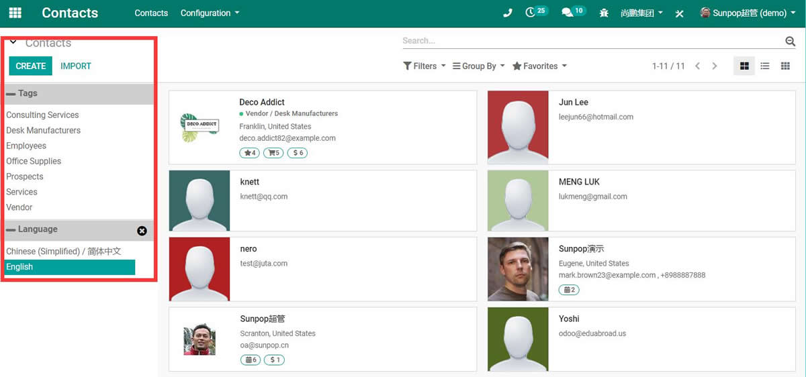Open the discuss messages icon

click(x=568, y=13)
